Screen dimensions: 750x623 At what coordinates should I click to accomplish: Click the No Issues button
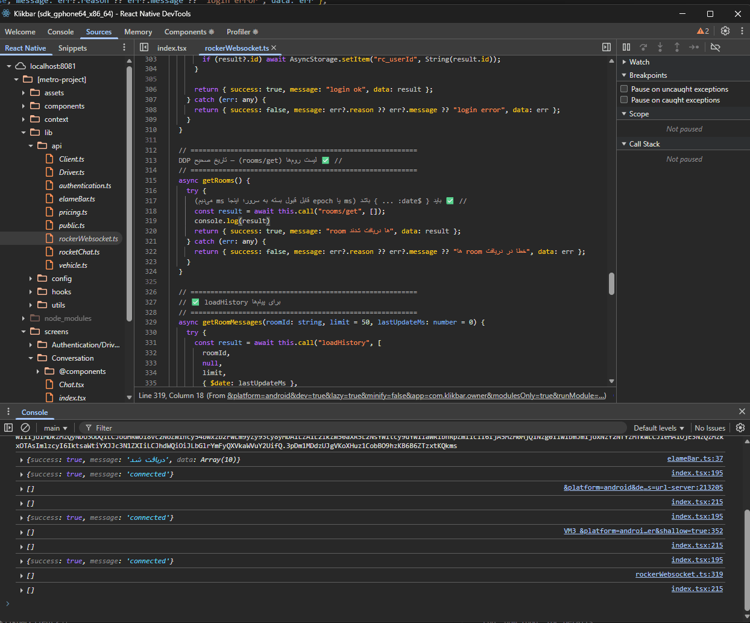[710, 428]
